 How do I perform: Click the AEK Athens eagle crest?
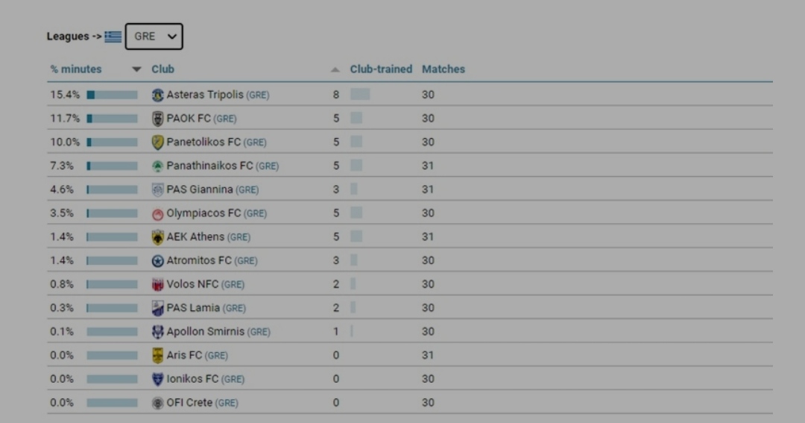[x=157, y=237]
